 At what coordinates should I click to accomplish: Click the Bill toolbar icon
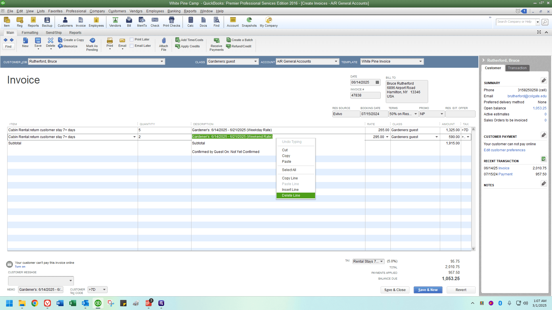(x=129, y=22)
